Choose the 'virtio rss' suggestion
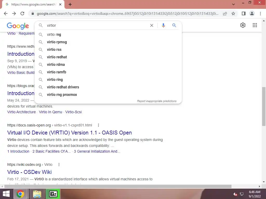Image resolution: width=266 pixels, height=199 pixels. [108, 49]
